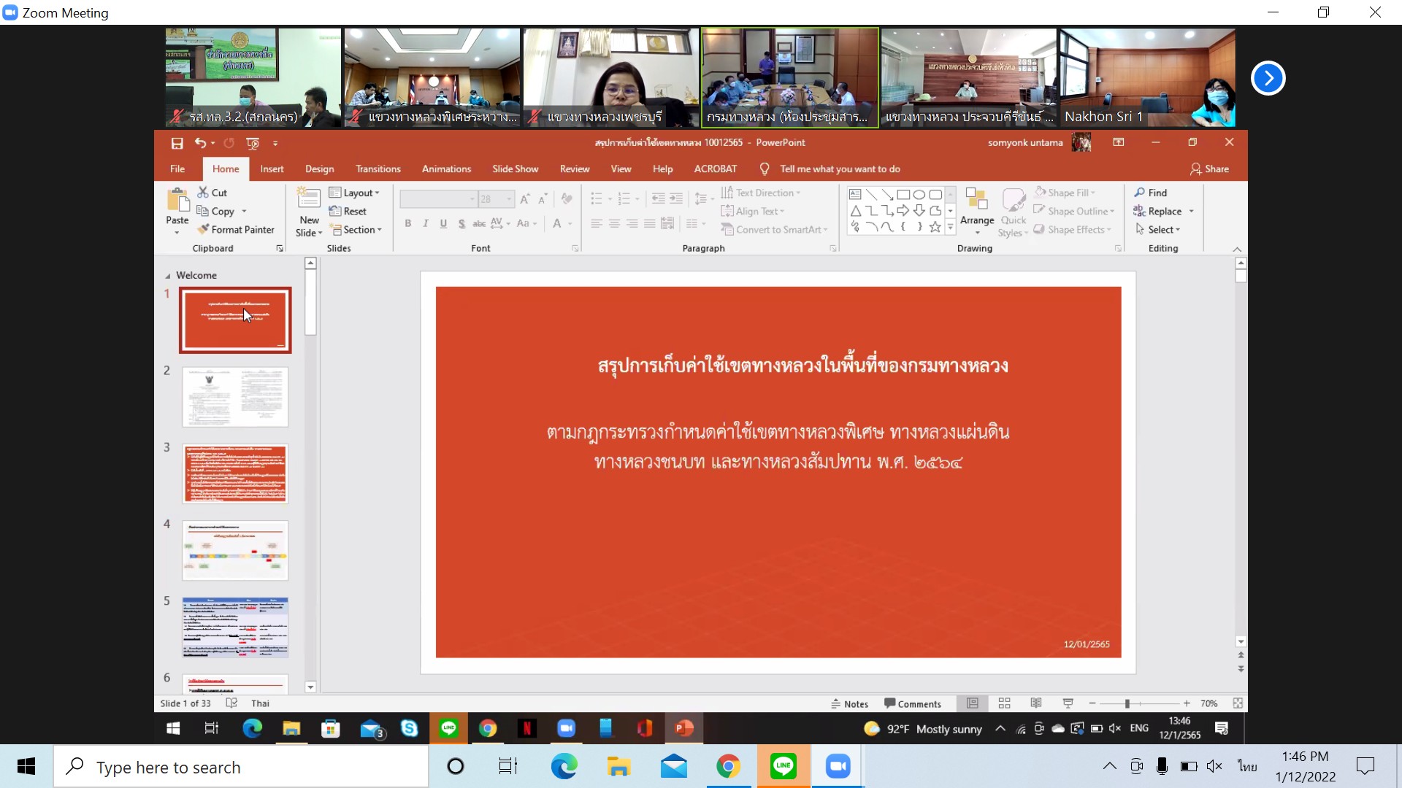The image size is (1402, 788).
Task: Click the Find icon in Editing group
Action: coord(1151,193)
